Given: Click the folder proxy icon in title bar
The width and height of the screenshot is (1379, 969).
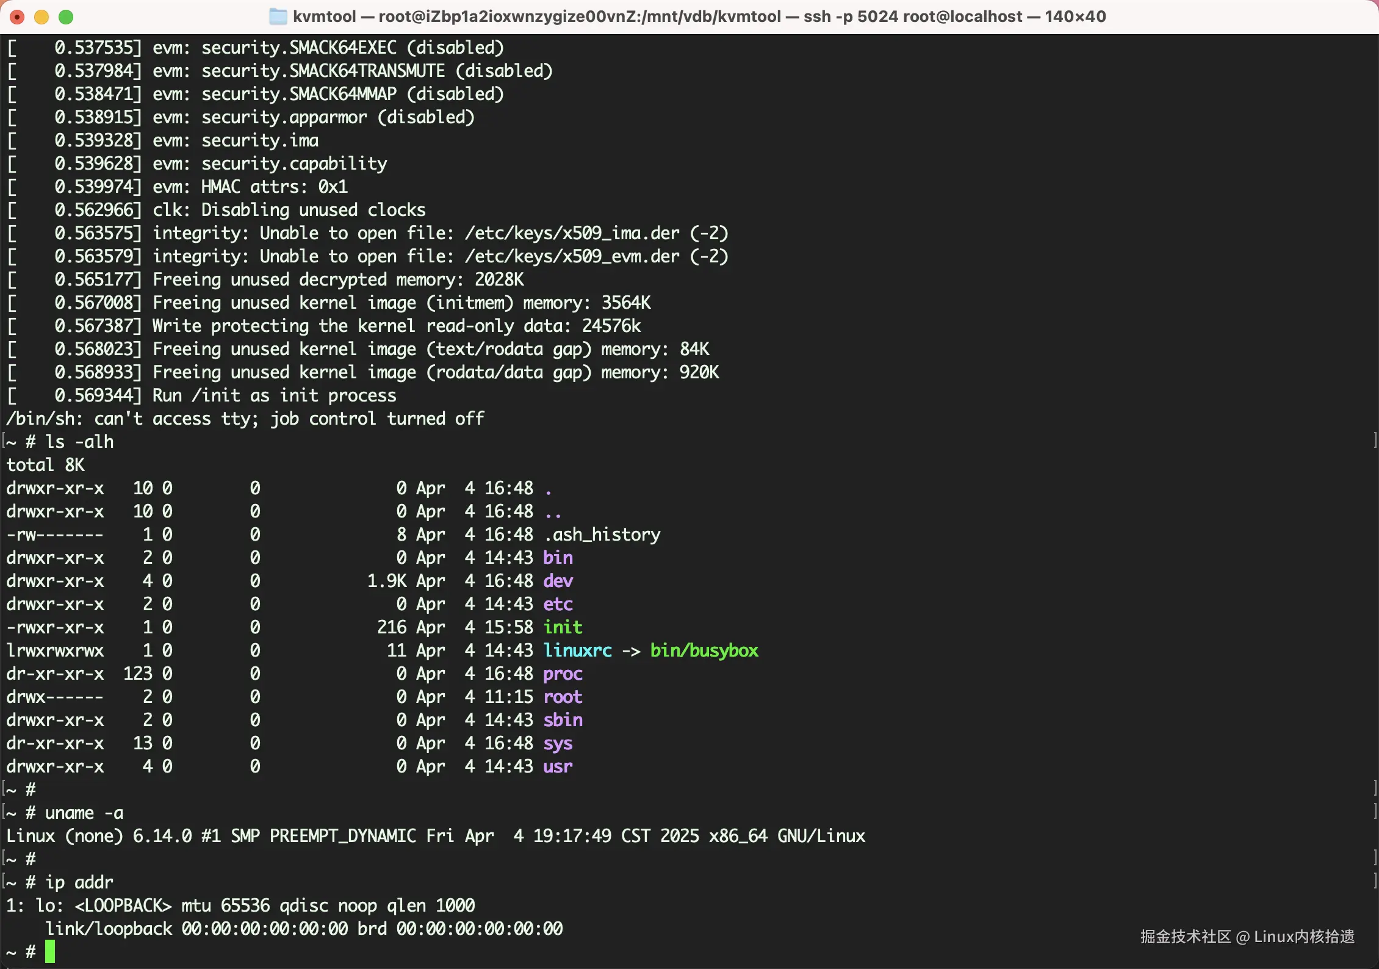Looking at the screenshot, I should 278,16.
